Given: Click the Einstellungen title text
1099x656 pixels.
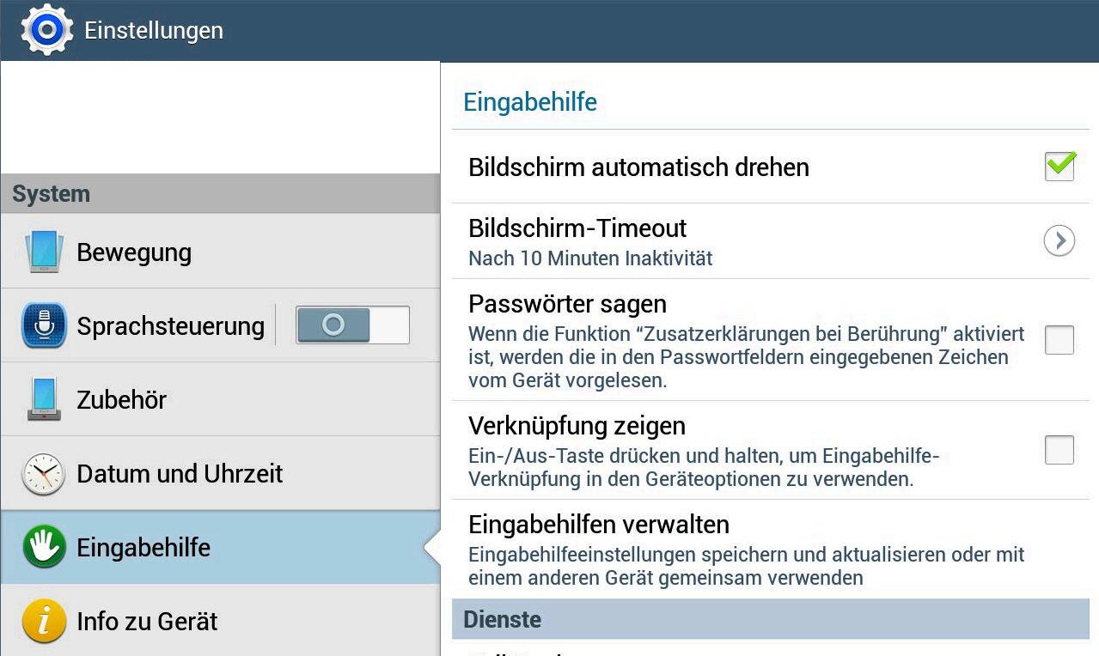Looking at the screenshot, I should [154, 31].
